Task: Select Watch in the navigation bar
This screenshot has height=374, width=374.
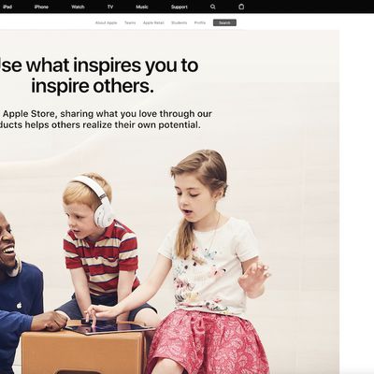Action: point(78,7)
